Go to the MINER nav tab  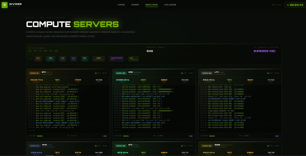[x=135, y=5]
